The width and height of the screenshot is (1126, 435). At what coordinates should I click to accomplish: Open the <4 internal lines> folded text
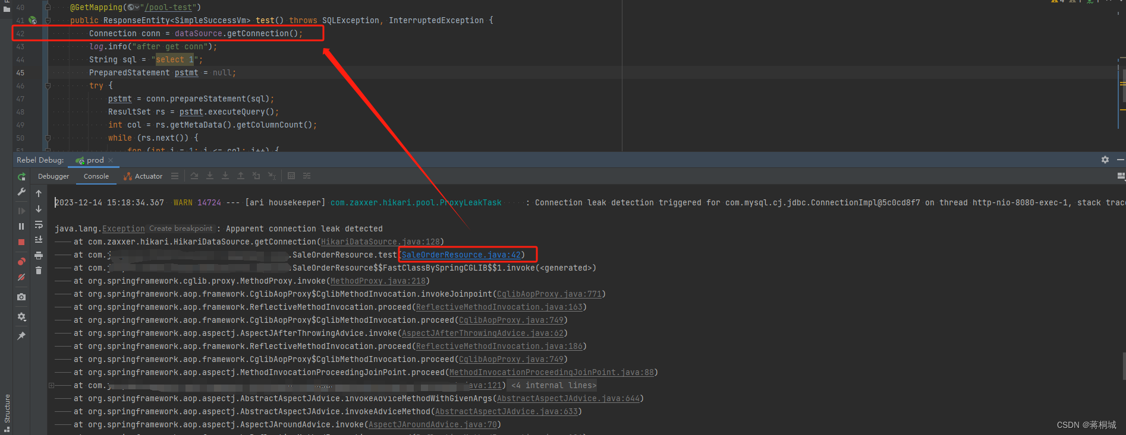553,385
